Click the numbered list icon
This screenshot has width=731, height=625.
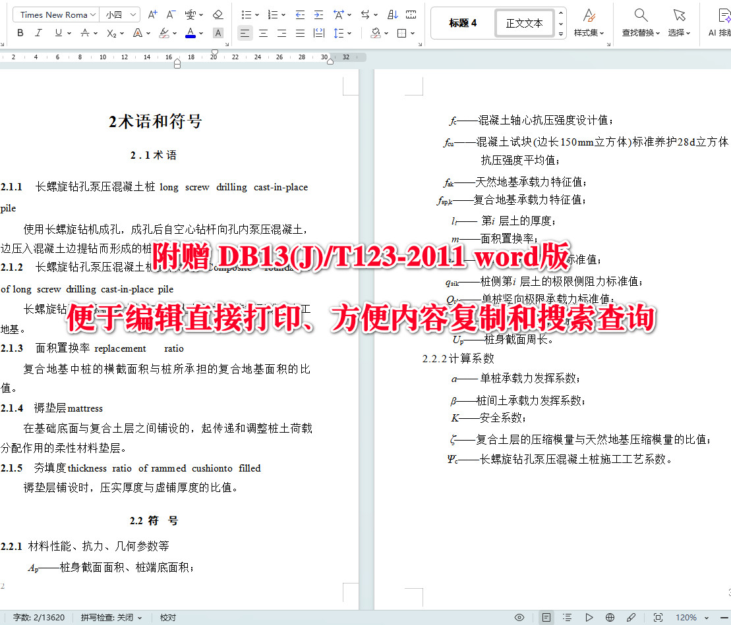(x=273, y=15)
